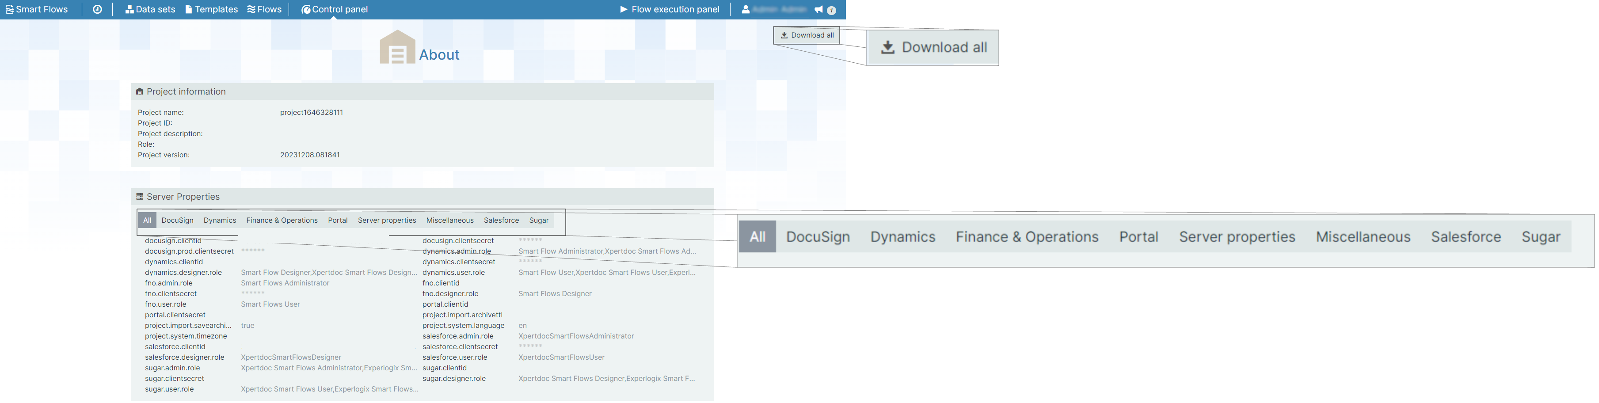Screen dimensions: 1599x403
Task: Click the dynamics.admin.role property name
Action: point(457,251)
